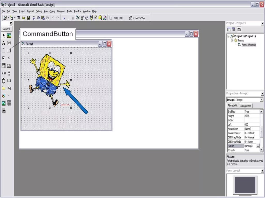This screenshot has height=198, width=265.
Task: Select the Shape control tool
Action: [4, 96]
